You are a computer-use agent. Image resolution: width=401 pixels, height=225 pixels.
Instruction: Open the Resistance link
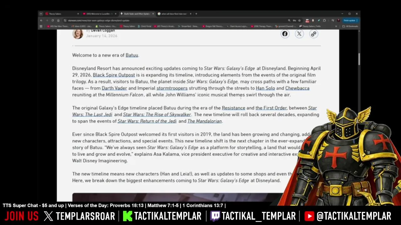pyautogui.click(x=233, y=108)
